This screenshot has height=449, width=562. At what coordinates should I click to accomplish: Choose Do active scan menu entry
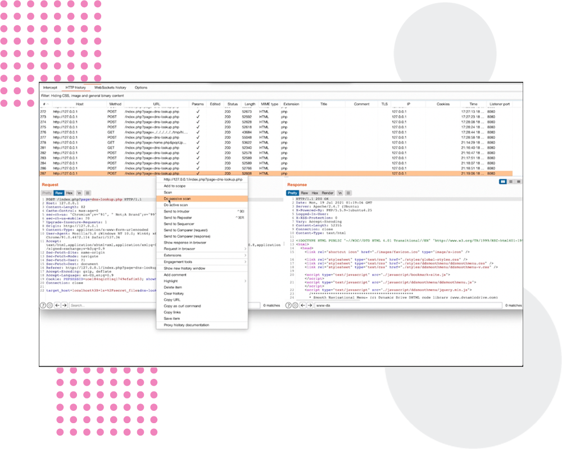(202, 205)
